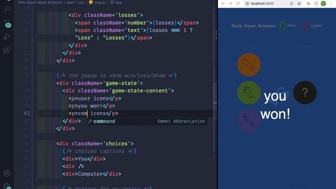The height and width of the screenshot is (189, 336).
Task: Open the green browser profile avatar
Action: click(x=323, y=4)
